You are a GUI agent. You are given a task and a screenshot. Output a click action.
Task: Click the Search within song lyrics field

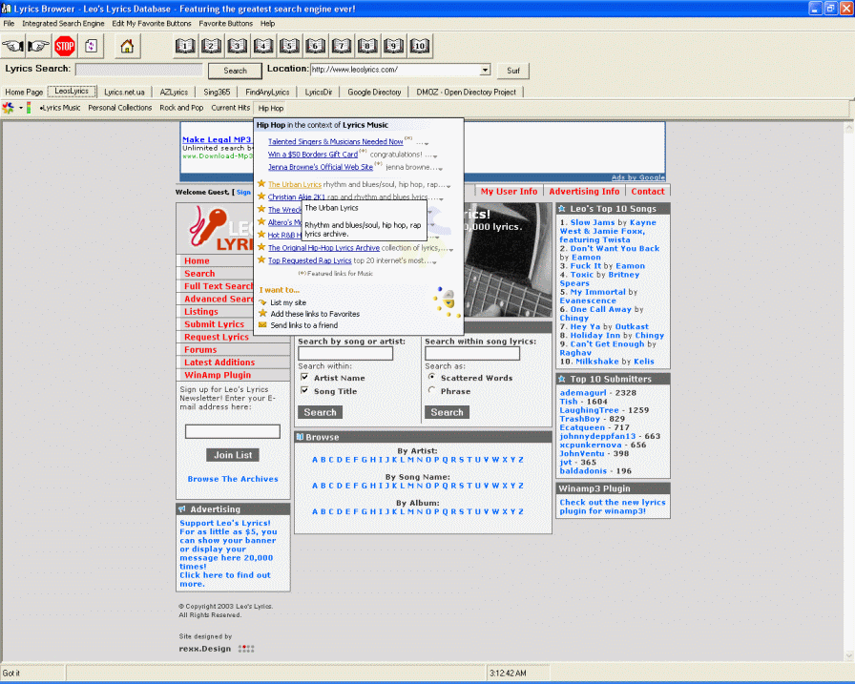click(472, 354)
